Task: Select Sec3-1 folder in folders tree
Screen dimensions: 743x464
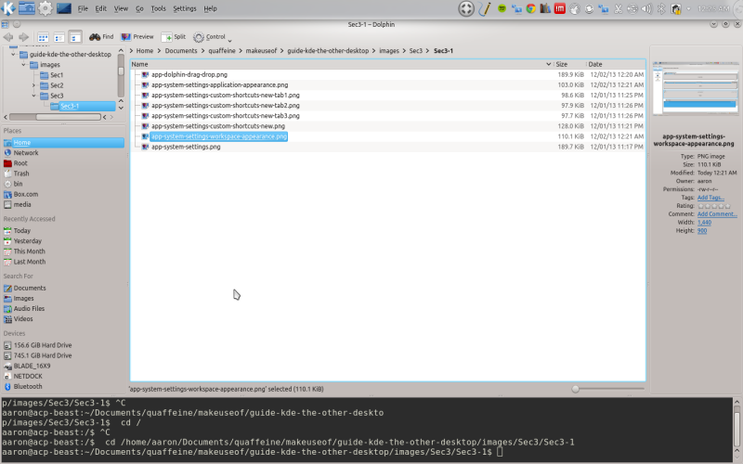Action: (69, 106)
